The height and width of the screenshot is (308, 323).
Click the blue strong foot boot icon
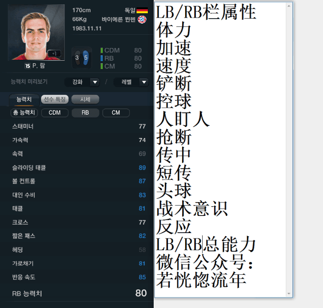click(x=86, y=58)
